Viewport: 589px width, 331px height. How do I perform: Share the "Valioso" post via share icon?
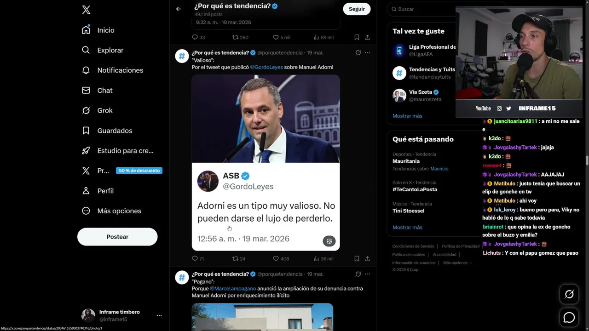coord(367,259)
